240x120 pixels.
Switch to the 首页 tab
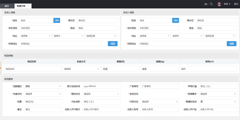[x=7, y=6]
